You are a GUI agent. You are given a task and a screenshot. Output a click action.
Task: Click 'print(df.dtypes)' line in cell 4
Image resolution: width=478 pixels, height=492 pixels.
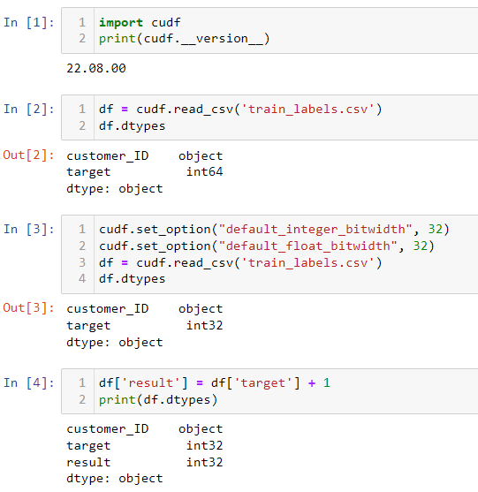tap(158, 400)
